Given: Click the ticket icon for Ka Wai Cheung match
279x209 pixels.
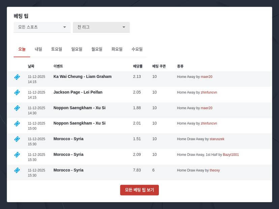Looking at the screenshot, I should (17, 77).
